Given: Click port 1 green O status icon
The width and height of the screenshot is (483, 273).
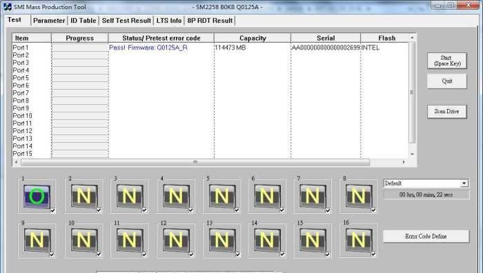Looking at the screenshot, I should tap(37, 196).
